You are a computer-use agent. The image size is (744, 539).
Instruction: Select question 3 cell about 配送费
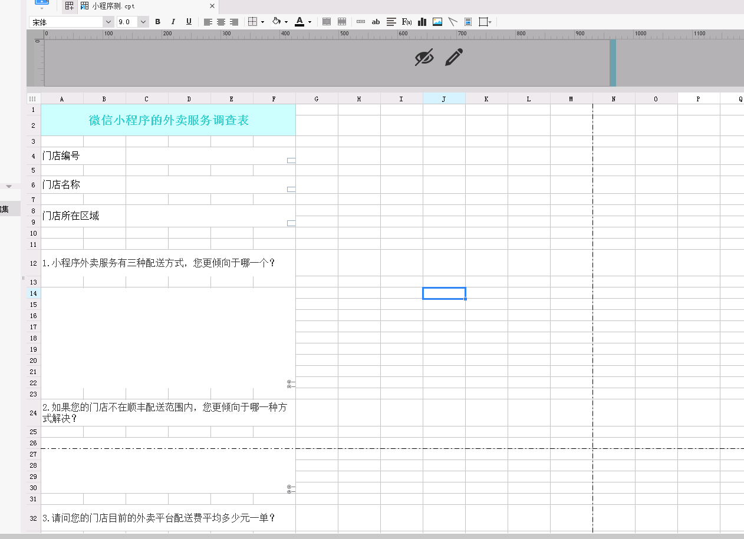(169, 518)
